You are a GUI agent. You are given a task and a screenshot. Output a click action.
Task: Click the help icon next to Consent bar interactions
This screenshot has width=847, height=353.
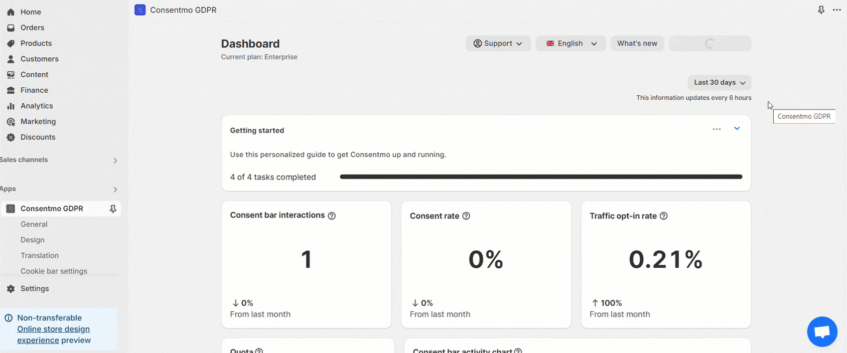pyautogui.click(x=332, y=216)
